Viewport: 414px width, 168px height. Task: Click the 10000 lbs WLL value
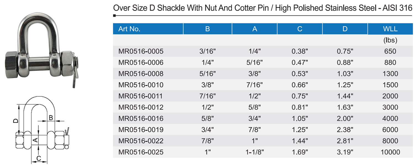tap(390, 152)
